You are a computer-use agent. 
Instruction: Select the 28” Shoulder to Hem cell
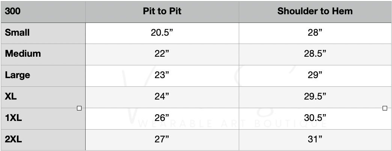coord(315,32)
